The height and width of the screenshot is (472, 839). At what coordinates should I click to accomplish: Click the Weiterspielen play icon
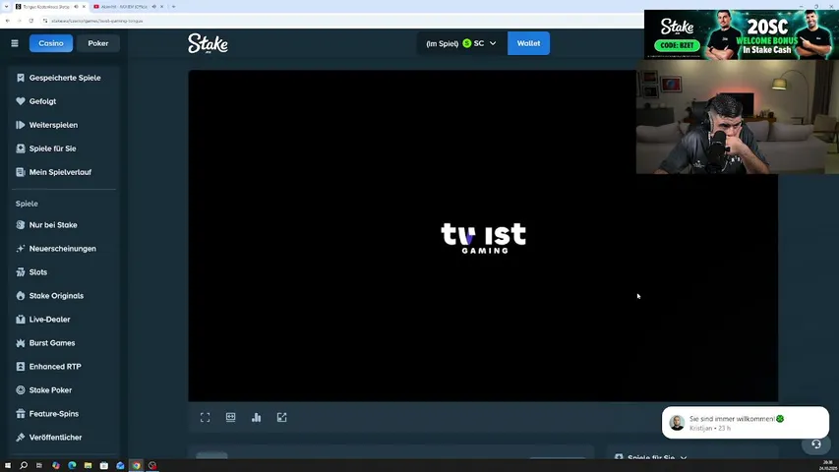pyautogui.click(x=21, y=125)
